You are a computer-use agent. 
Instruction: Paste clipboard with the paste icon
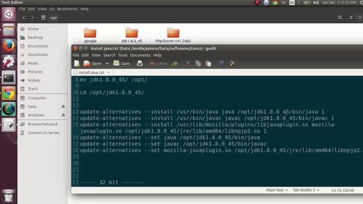click(x=208, y=63)
